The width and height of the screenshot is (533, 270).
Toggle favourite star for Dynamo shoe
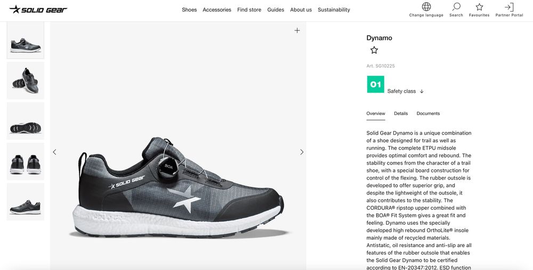[374, 50]
